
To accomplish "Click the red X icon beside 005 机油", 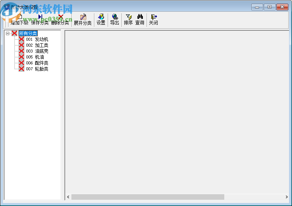I will [21, 57].
